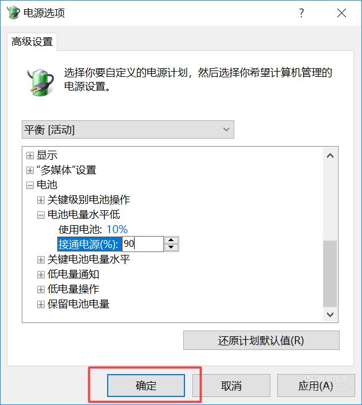This screenshot has width=362, height=405.
Task: Select the 高级设置 tab
Action: tap(32, 42)
